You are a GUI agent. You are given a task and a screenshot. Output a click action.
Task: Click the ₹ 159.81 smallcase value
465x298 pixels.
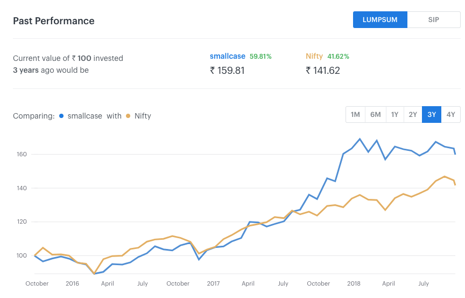coord(227,71)
